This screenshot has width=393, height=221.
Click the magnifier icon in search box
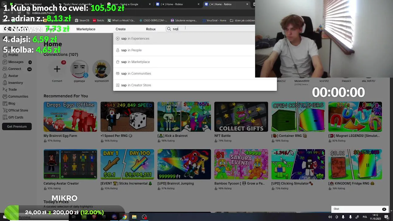[x=169, y=29]
